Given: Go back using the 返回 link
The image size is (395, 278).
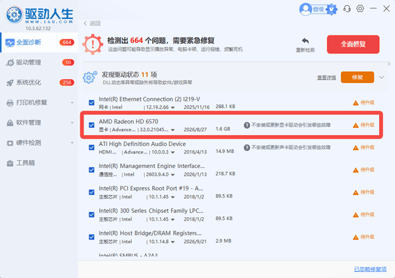Looking at the screenshot, I should click(92, 24).
